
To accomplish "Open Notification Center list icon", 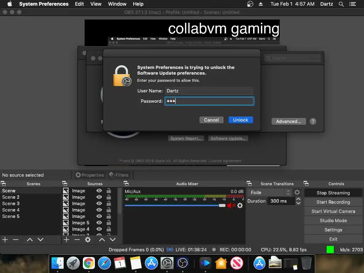I will (353, 4).
